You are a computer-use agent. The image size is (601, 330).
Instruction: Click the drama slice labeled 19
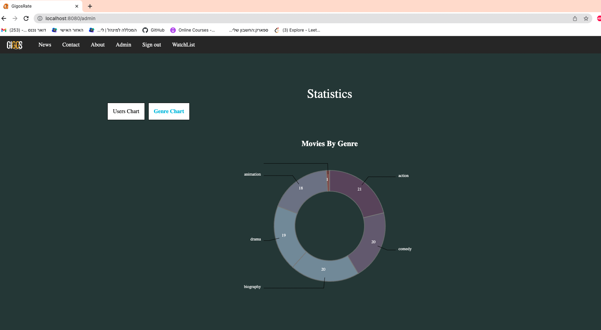[286, 236]
